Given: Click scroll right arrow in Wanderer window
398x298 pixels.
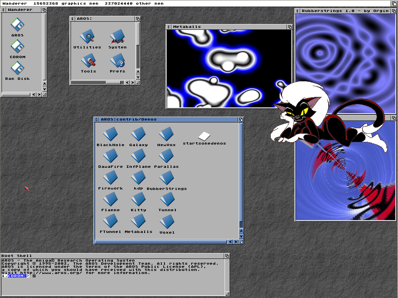Looking at the screenshot, I should (39, 95).
